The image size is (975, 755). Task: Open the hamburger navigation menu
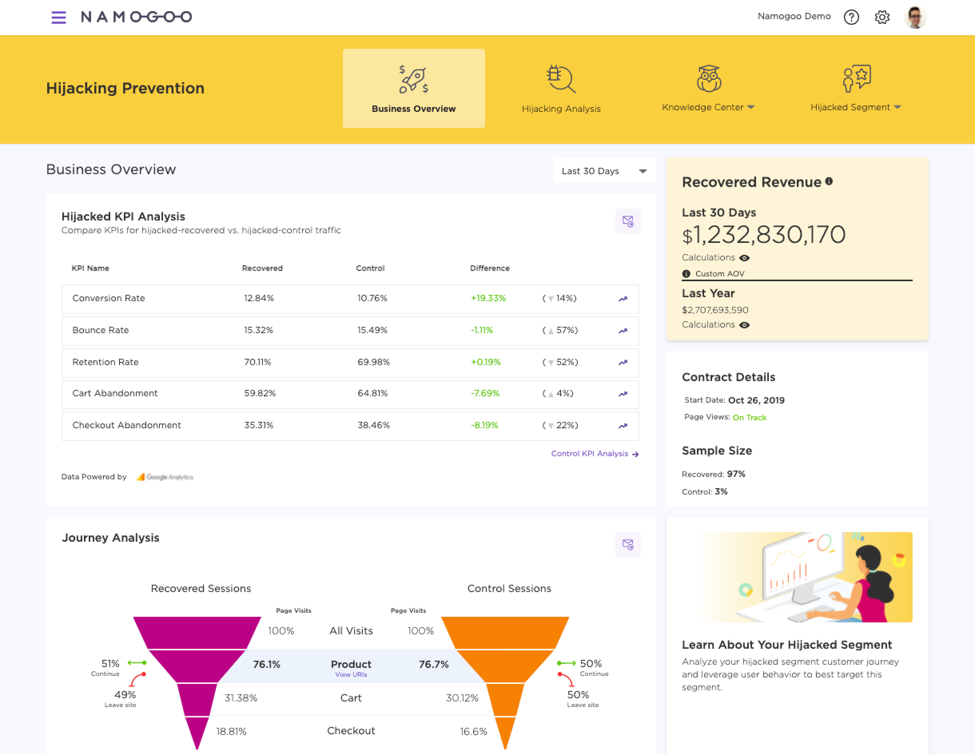(x=58, y=18)
